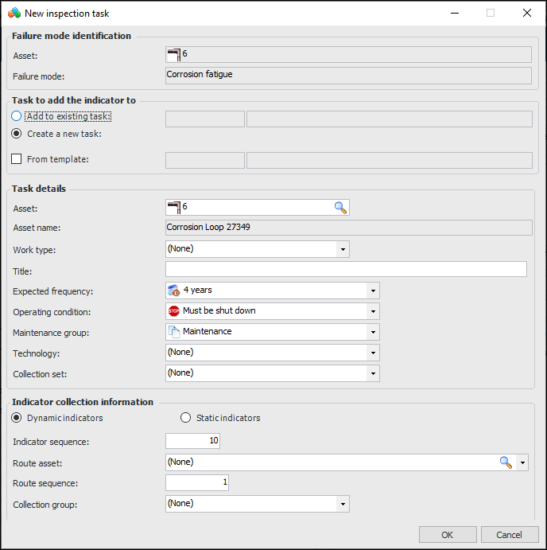Screen dimensions: 547x550
Task: Open the Work type dropdown
Action: tap(343, 249)
